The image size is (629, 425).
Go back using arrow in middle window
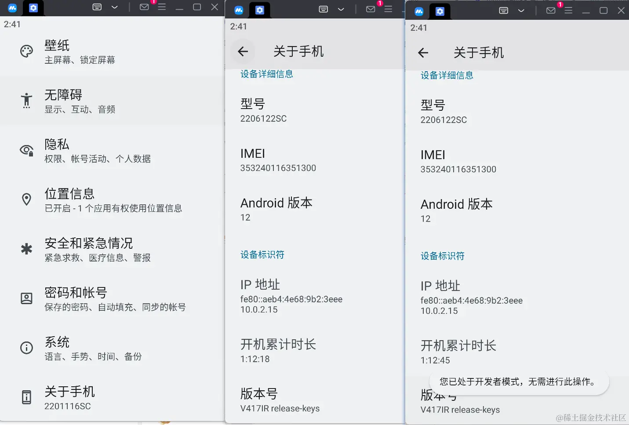pos(243,51)
